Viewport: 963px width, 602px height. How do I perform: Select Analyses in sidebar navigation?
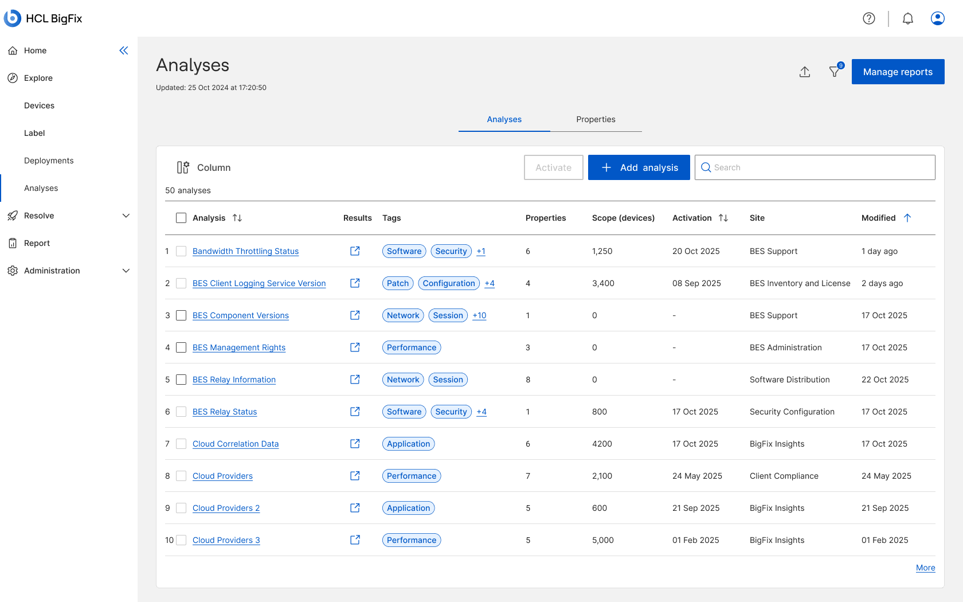pos(41,188)
